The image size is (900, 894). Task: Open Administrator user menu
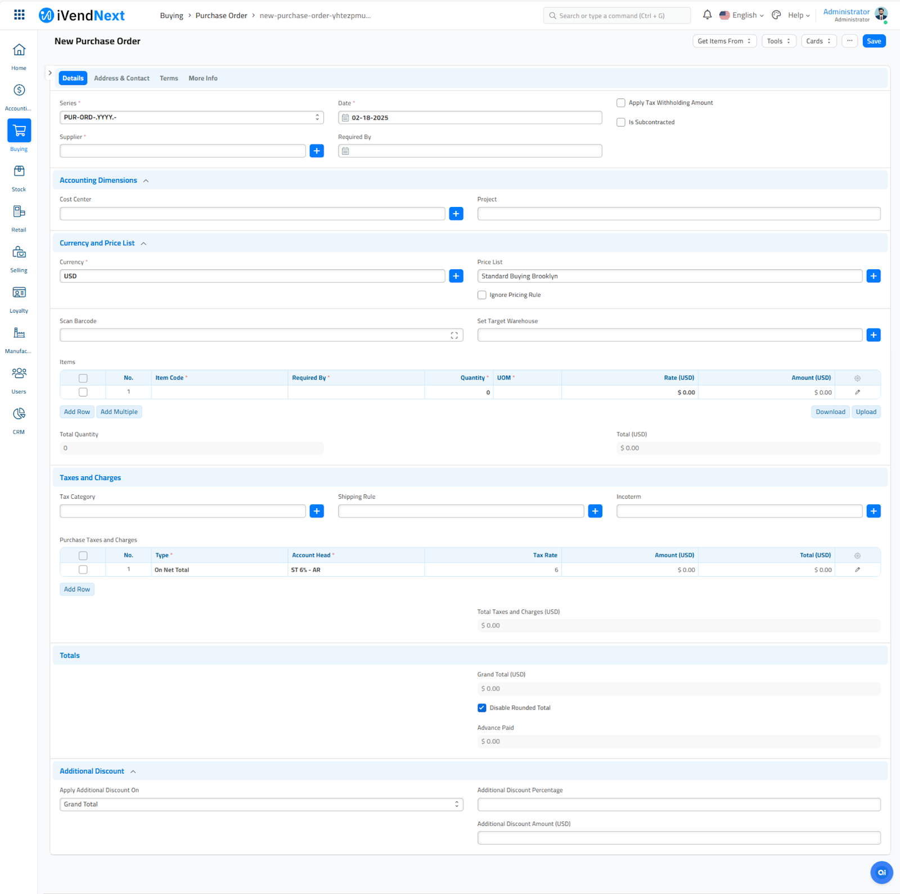855,15
